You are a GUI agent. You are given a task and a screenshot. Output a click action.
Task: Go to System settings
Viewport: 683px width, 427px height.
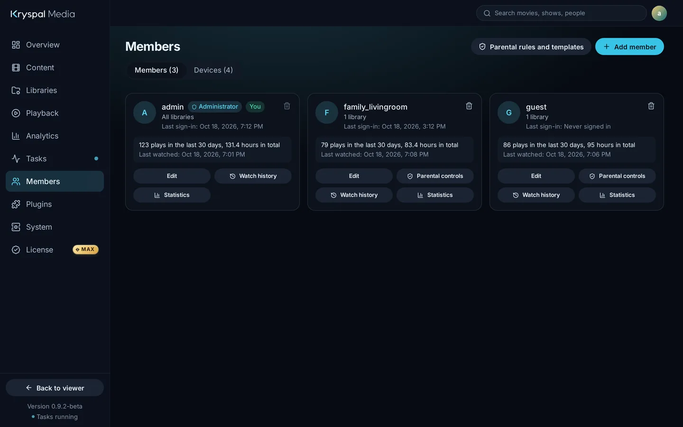[55, 227]
